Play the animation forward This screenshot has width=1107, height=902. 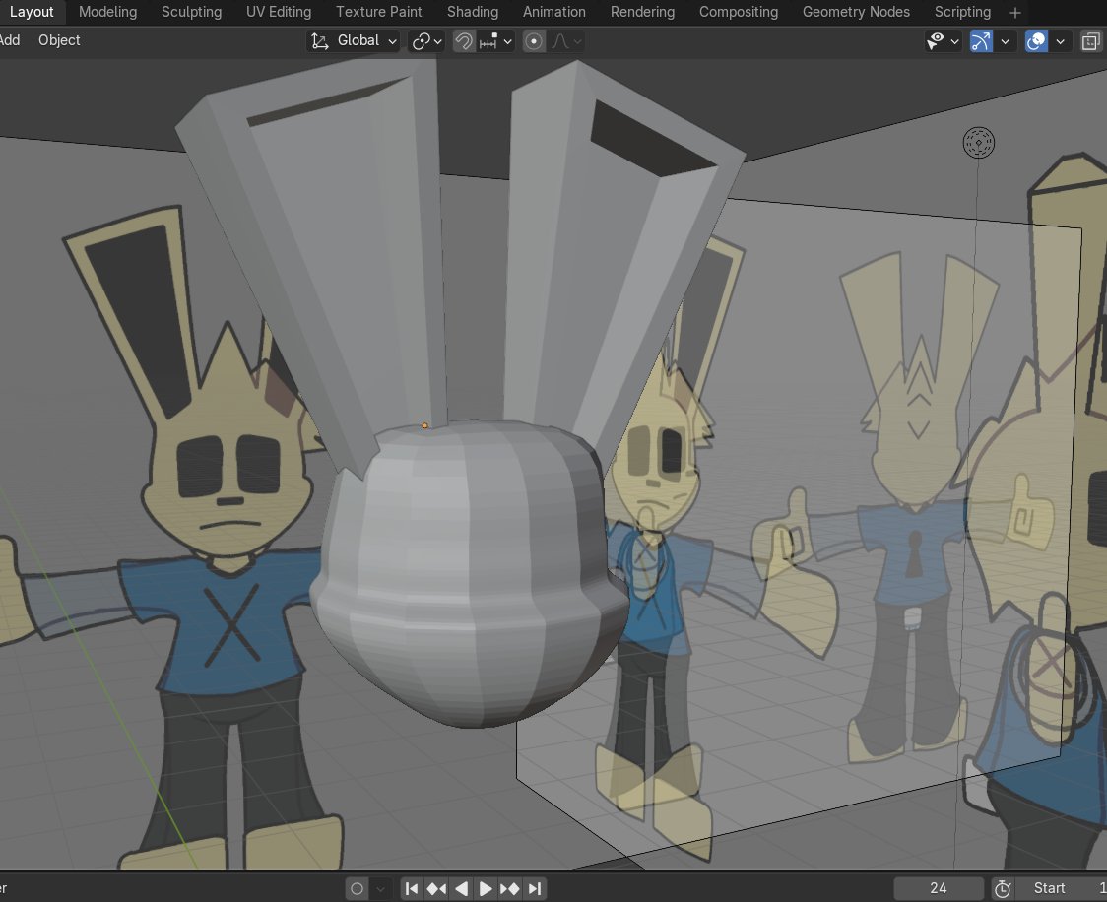click(485, 888)
